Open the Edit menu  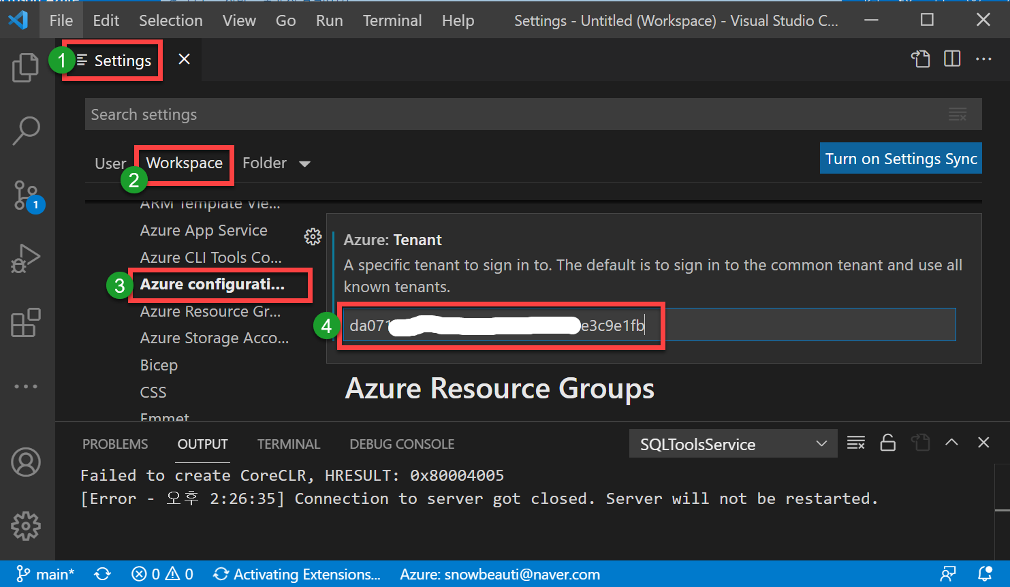click(106, 20)
